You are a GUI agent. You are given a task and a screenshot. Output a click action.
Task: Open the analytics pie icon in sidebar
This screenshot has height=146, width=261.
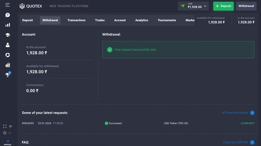pos(7,55)
